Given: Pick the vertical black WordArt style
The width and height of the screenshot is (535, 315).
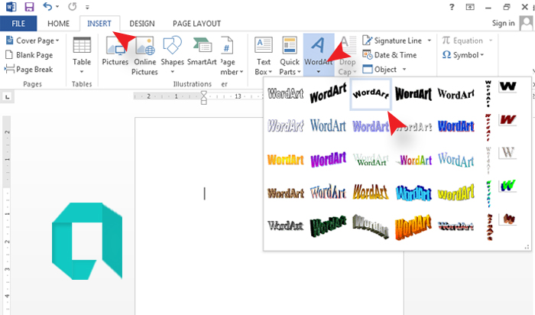Looking at the screenshot, I should click(488, 93).
